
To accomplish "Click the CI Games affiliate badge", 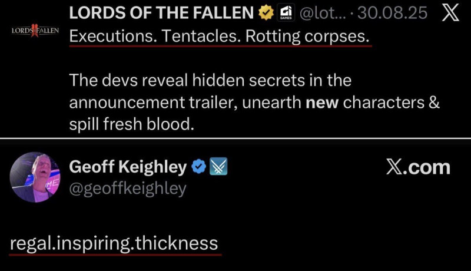I will click(286, 13).
